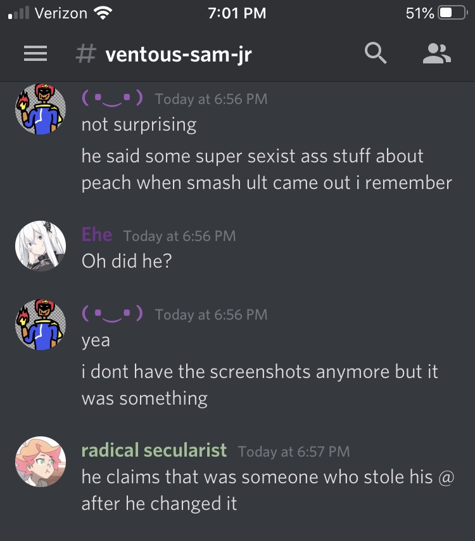Open Ehe's white-haired anime avatar

[x=41, y=246]
